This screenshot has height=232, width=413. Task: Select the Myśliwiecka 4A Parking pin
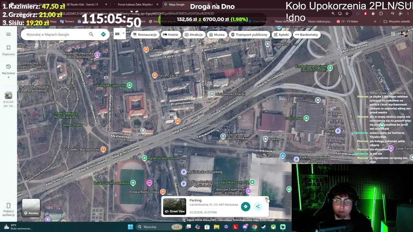coord(184,172)
